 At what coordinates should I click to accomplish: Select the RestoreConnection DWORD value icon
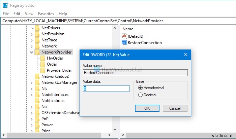124,43
